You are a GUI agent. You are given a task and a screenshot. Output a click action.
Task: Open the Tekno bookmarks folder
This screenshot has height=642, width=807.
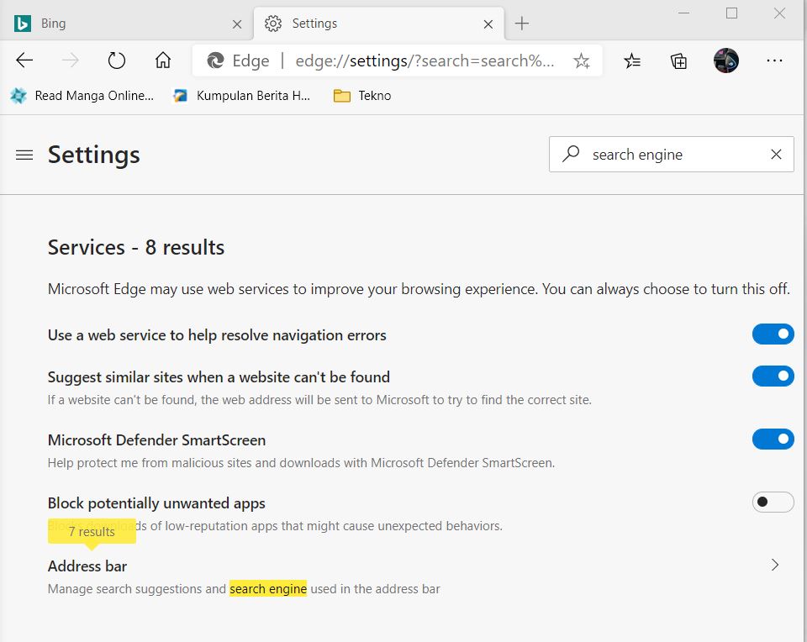(361, 95)
